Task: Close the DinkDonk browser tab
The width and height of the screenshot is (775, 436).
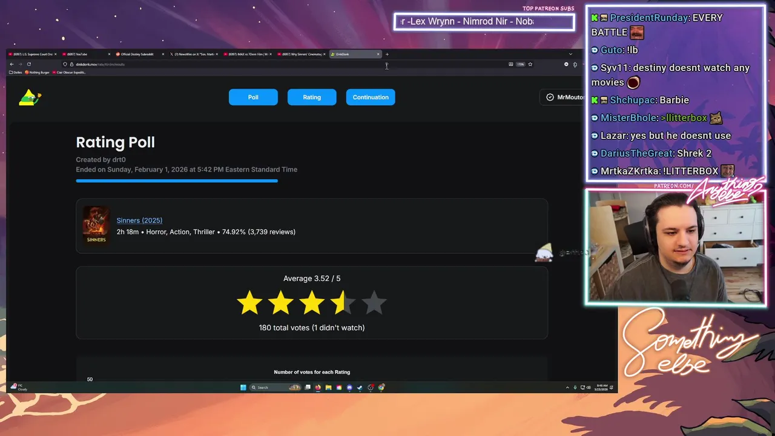Action: coord(378,54)
